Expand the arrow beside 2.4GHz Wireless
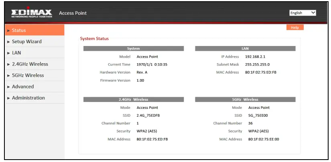 [8, 64]
